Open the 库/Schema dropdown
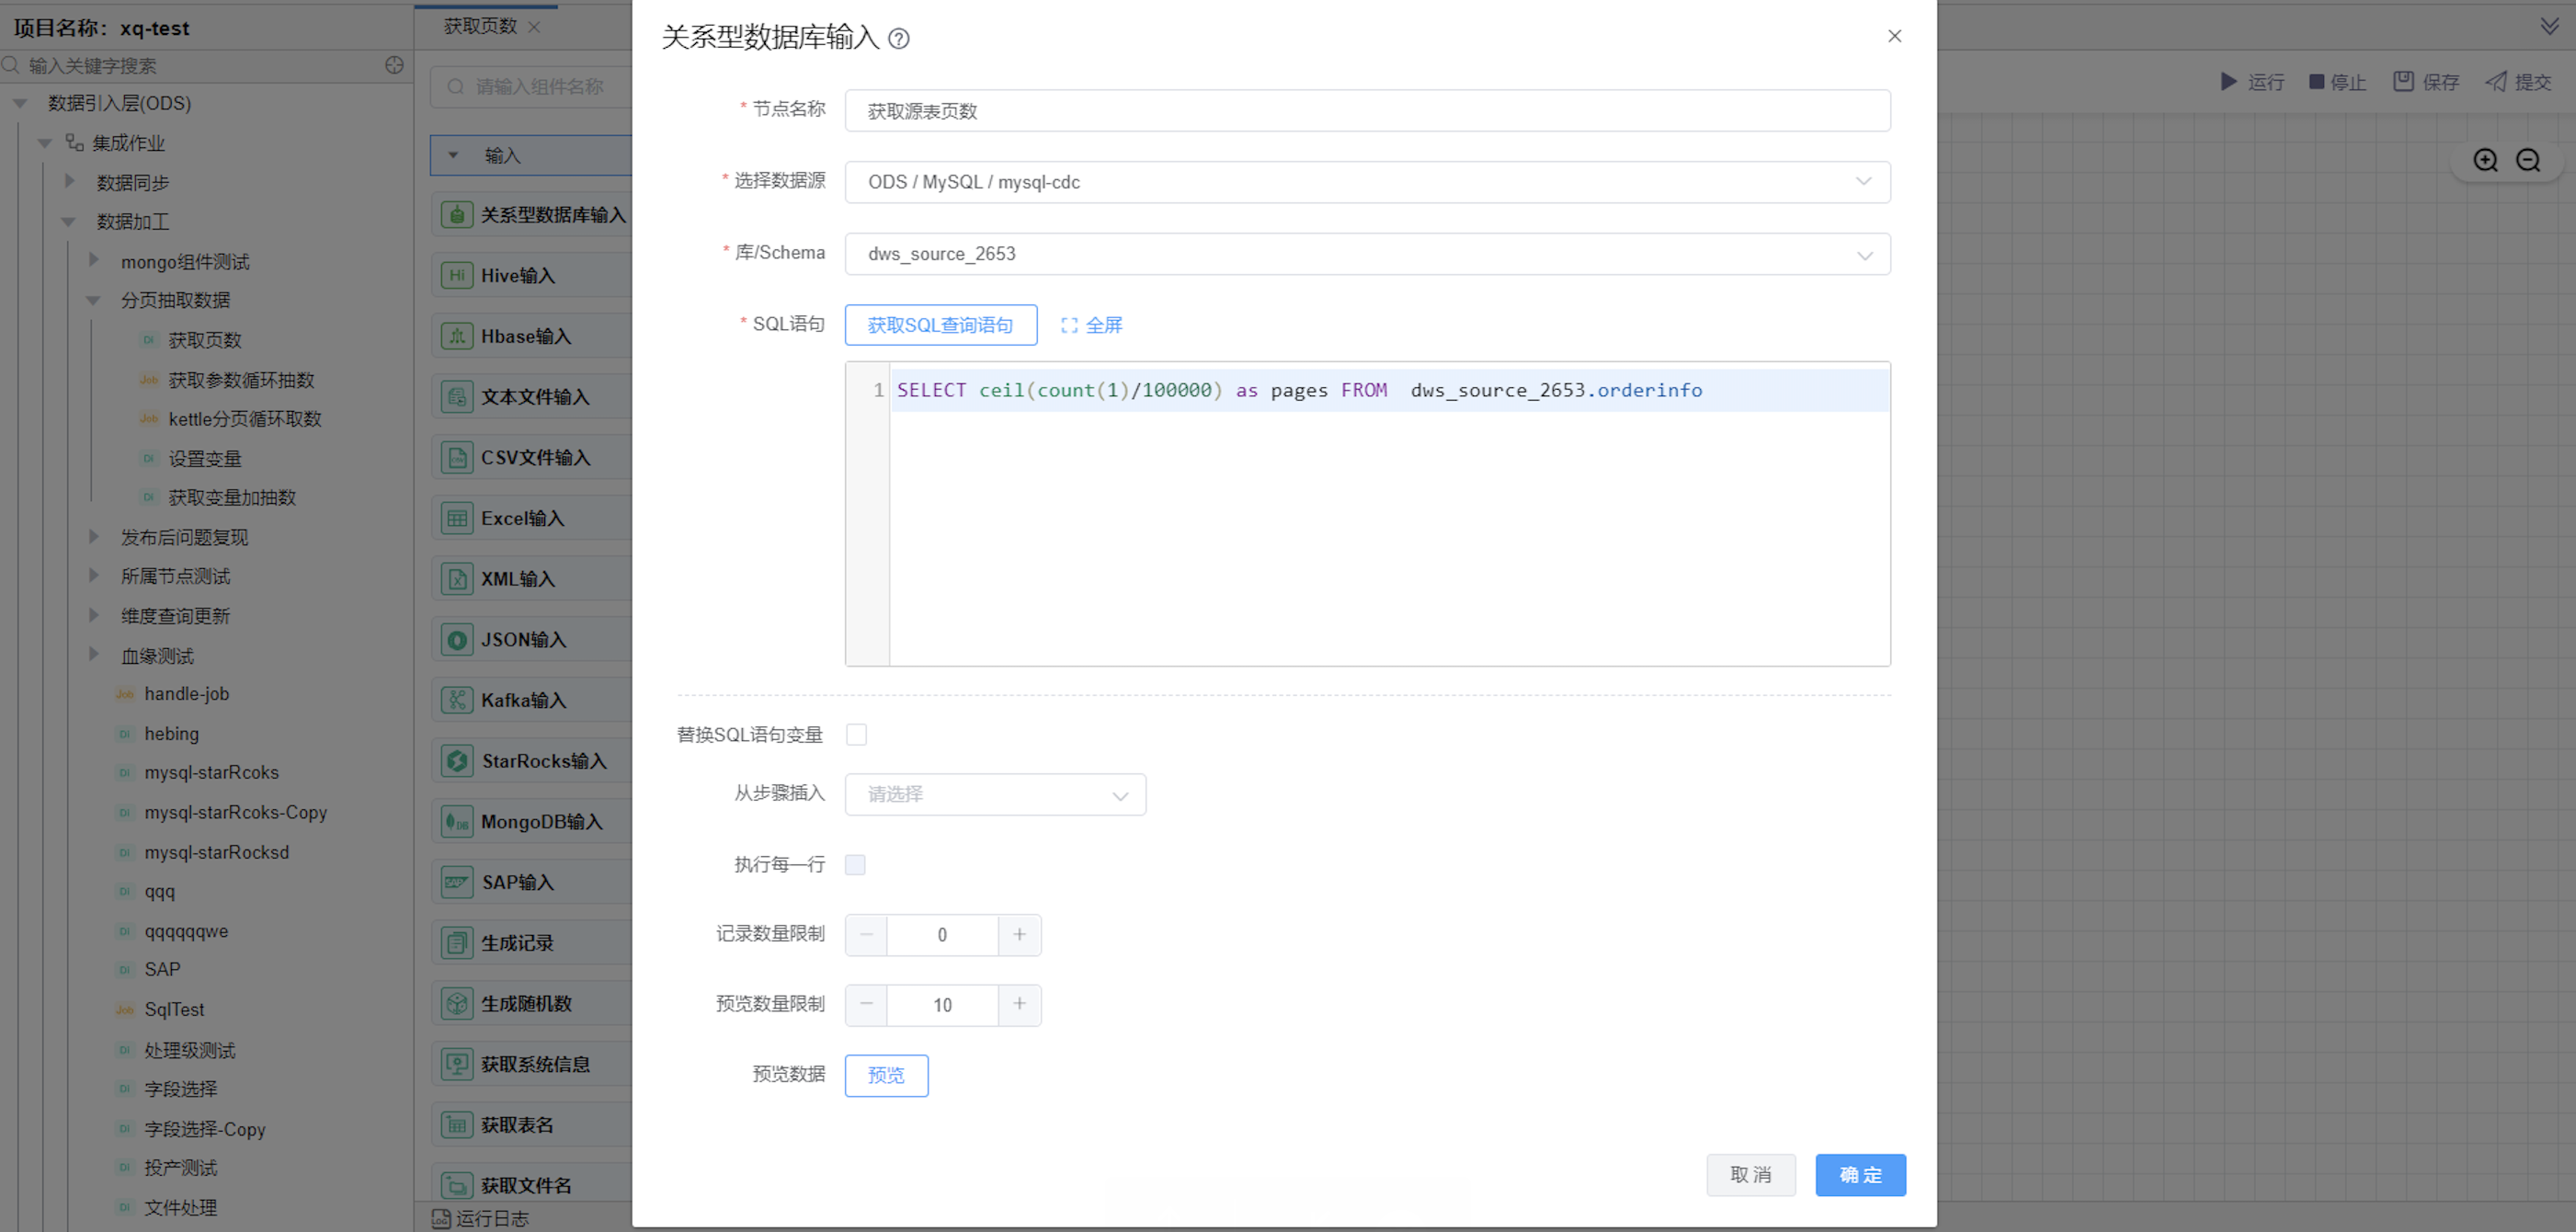 pos(1366,254)
